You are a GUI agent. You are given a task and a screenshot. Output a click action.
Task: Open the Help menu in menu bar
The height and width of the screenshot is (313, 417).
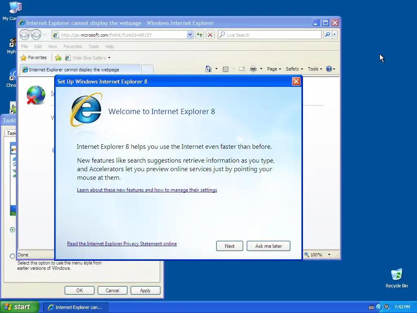point(109,46)
